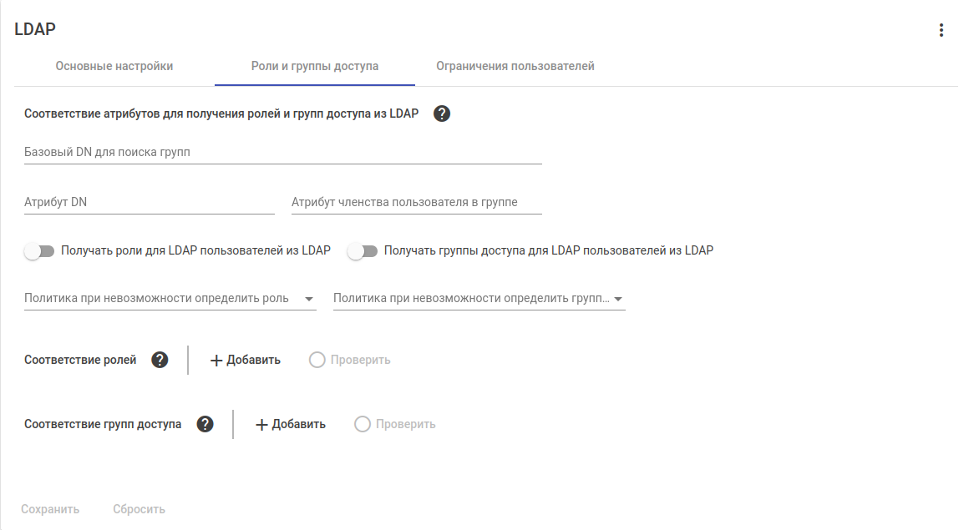
Task: Open the three-dot more options menu
Action: click(x=941, y=31)
